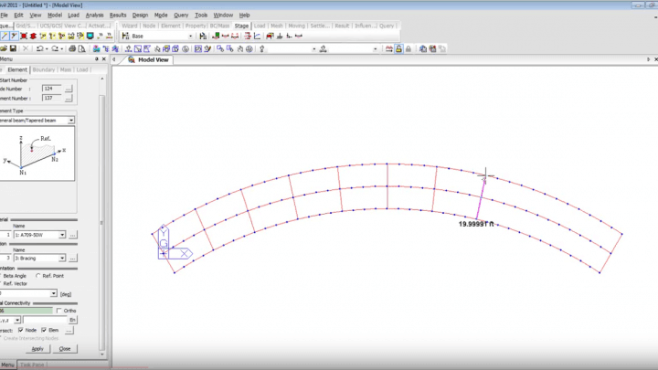
Task: Click the globe zoom icon
Action: 249,49
